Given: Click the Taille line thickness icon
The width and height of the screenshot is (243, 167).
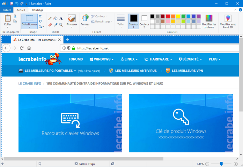Looking at the screenshot, I should click(120, 18).
